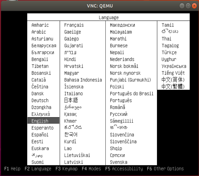Choose Amharic language
This screenshot has height=176, width=199.
40,25
